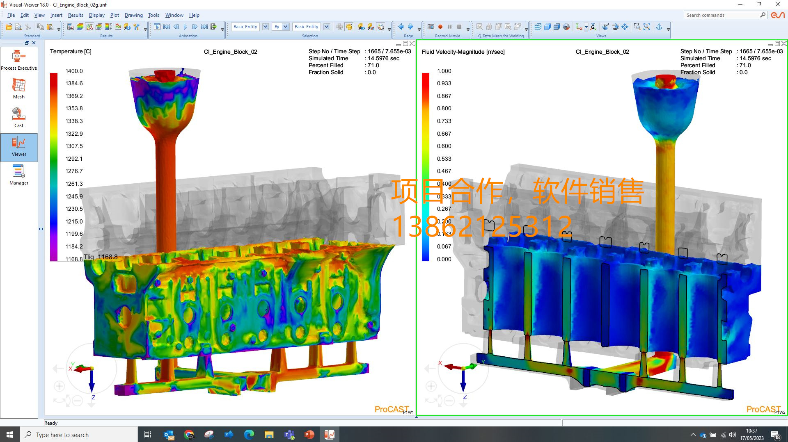This screenshot has width=788, height=442.
Task: Switch to Viewer module
Action: pos(19,147)
